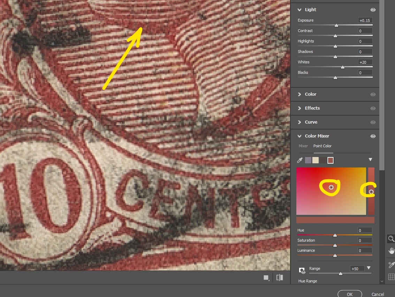Click the scroll-down chevron at the panel bottom
This screenshot has width=395, height=297.
coord(382,281)
